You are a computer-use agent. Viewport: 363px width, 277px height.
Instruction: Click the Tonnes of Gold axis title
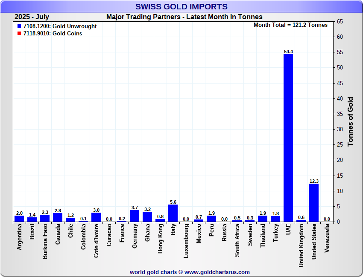click(x=351, y=121)
